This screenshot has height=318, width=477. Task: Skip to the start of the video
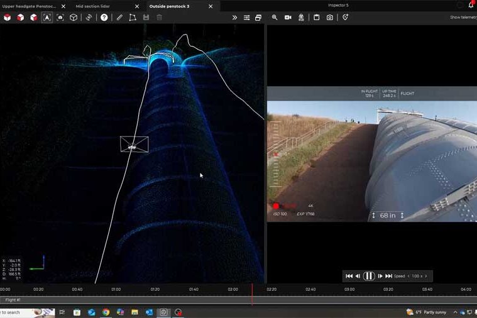click(x=349, y=276)
